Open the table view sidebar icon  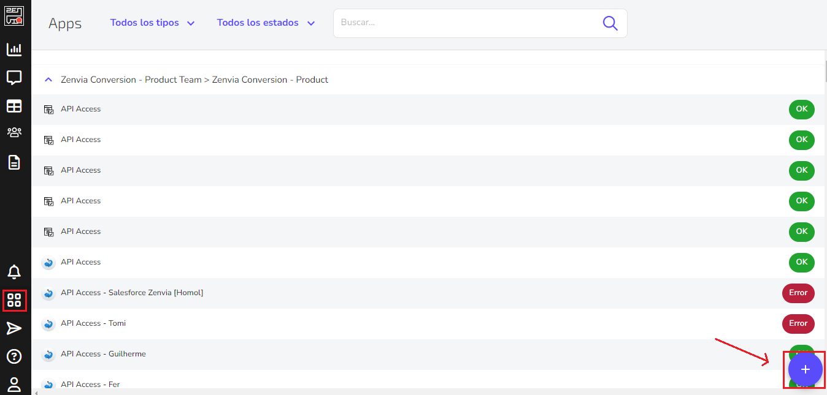pyautogui.click(x=14, y=106)
